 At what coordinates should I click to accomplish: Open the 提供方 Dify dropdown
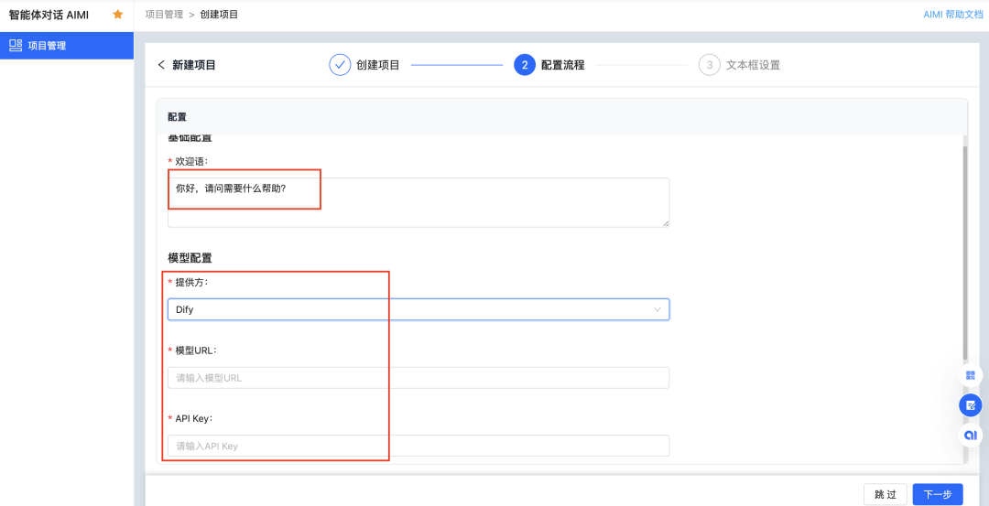tap(418, 309)
